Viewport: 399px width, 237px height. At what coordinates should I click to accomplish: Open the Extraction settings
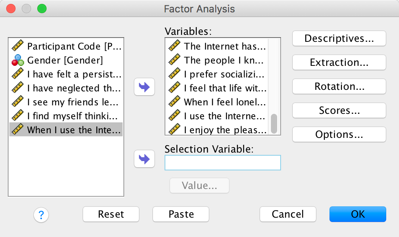click(x=339, y=62)
